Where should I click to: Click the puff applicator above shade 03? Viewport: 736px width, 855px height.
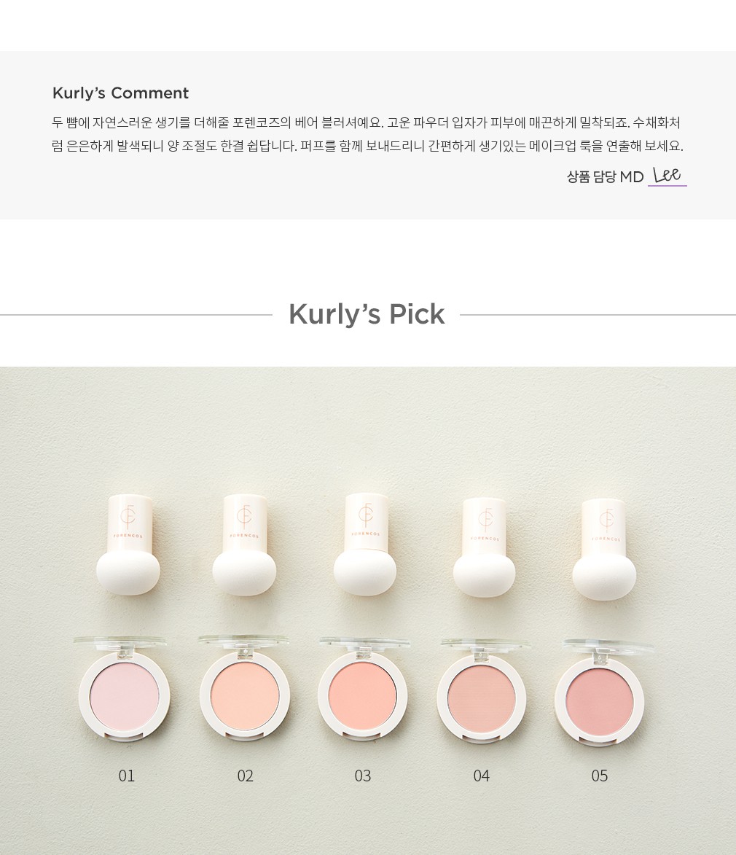[x=365, y=544]
